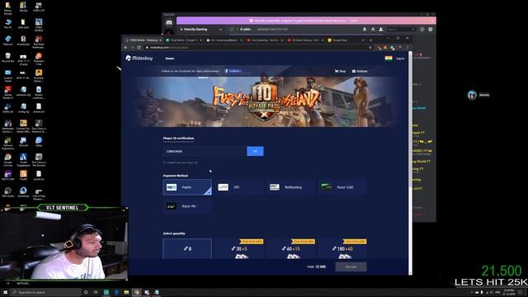Image resolution: width=528 pixels, height=297 pixels.
Task: Click the Claim link in Discord banner
Action: [353, 21]
